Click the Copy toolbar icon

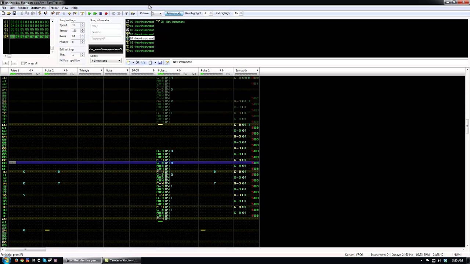click(x=27, y=13)
